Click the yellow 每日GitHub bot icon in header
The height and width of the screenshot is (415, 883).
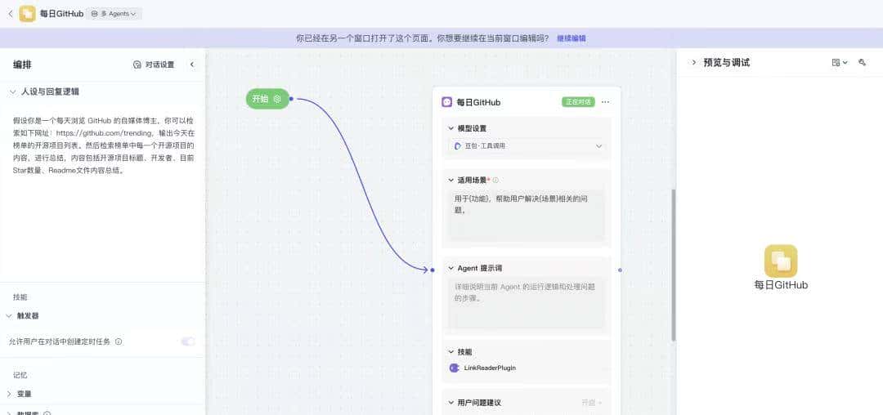[27, 14]
